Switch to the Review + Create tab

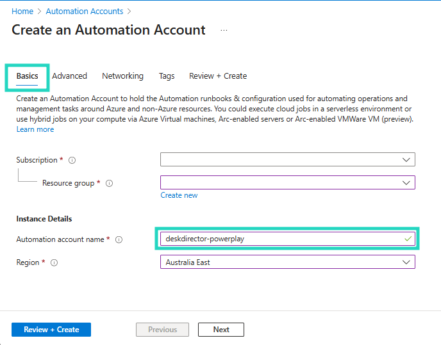pyautogui.click(x=218, y=76)
